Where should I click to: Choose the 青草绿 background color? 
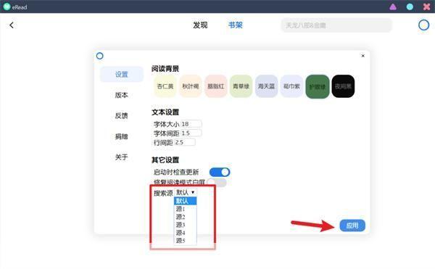coord(241,86)
